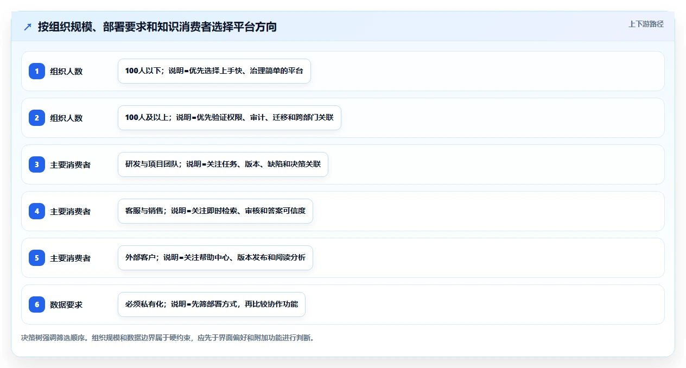The width and height of the screenshot is (686, 368).
Task: Click the step number 1 badge
Action: tap(37, 71)
